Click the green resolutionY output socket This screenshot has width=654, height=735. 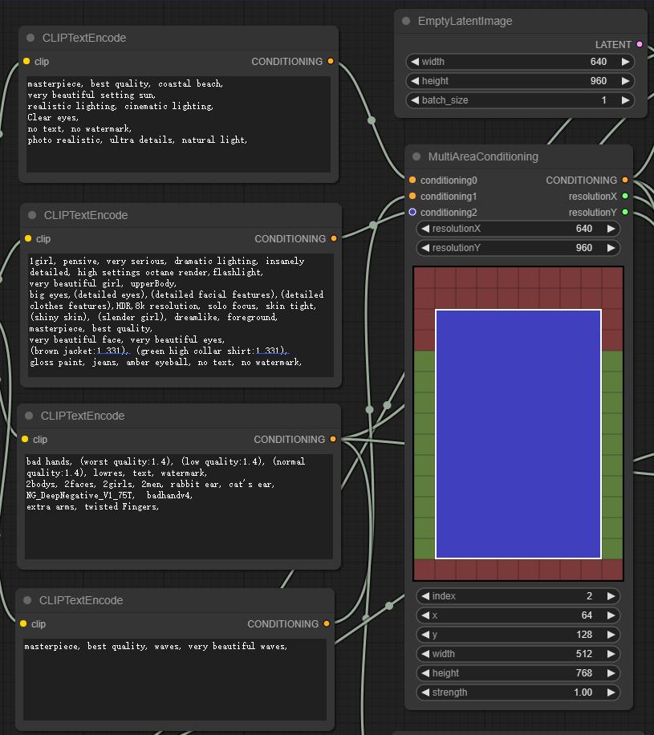click(625, 212)
